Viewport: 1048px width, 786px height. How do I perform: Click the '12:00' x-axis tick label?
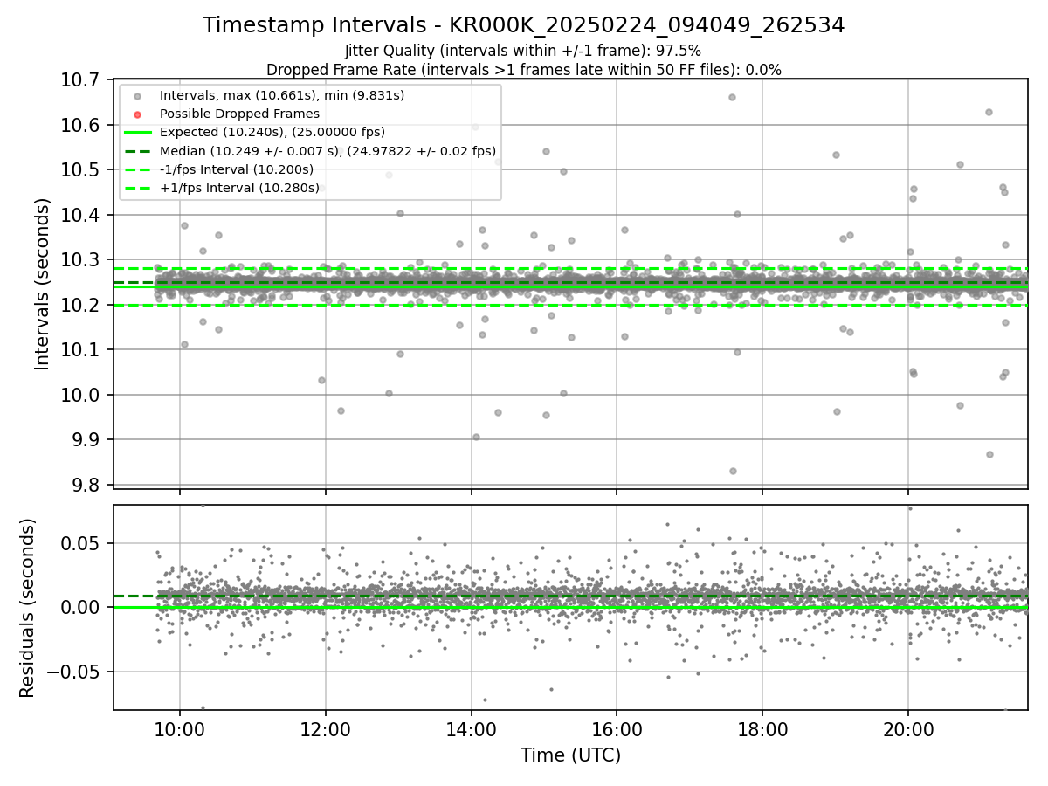pos(326,727)
